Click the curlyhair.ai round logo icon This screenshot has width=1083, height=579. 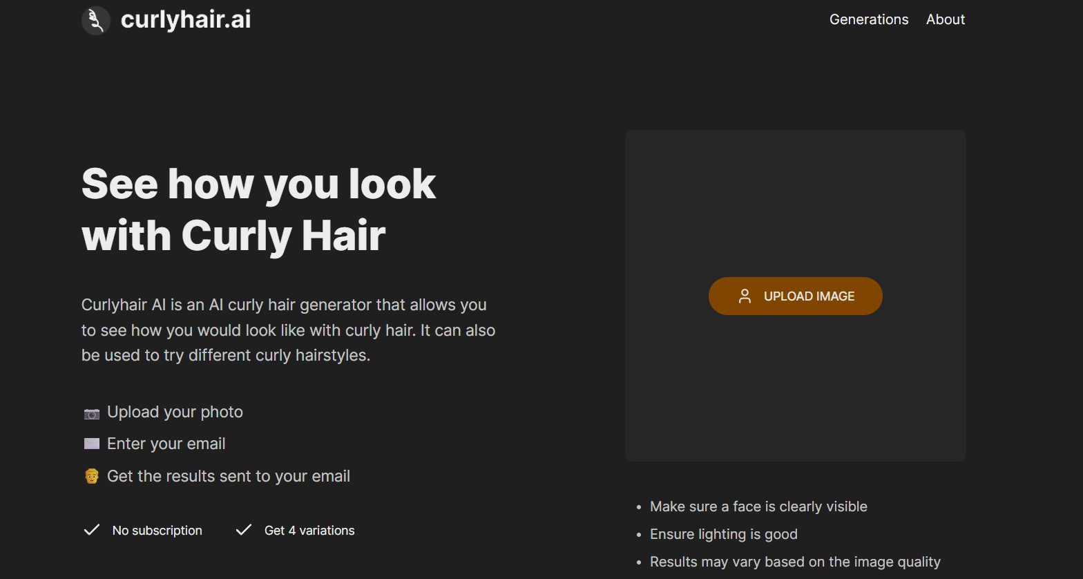[x=96, y=21]
